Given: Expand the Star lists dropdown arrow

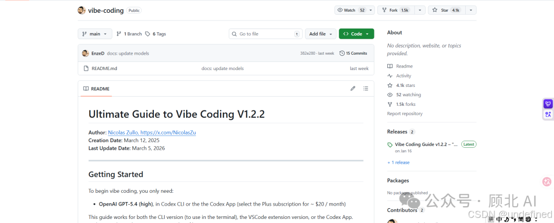Looking at the screenshot, I should coord(470,10).
